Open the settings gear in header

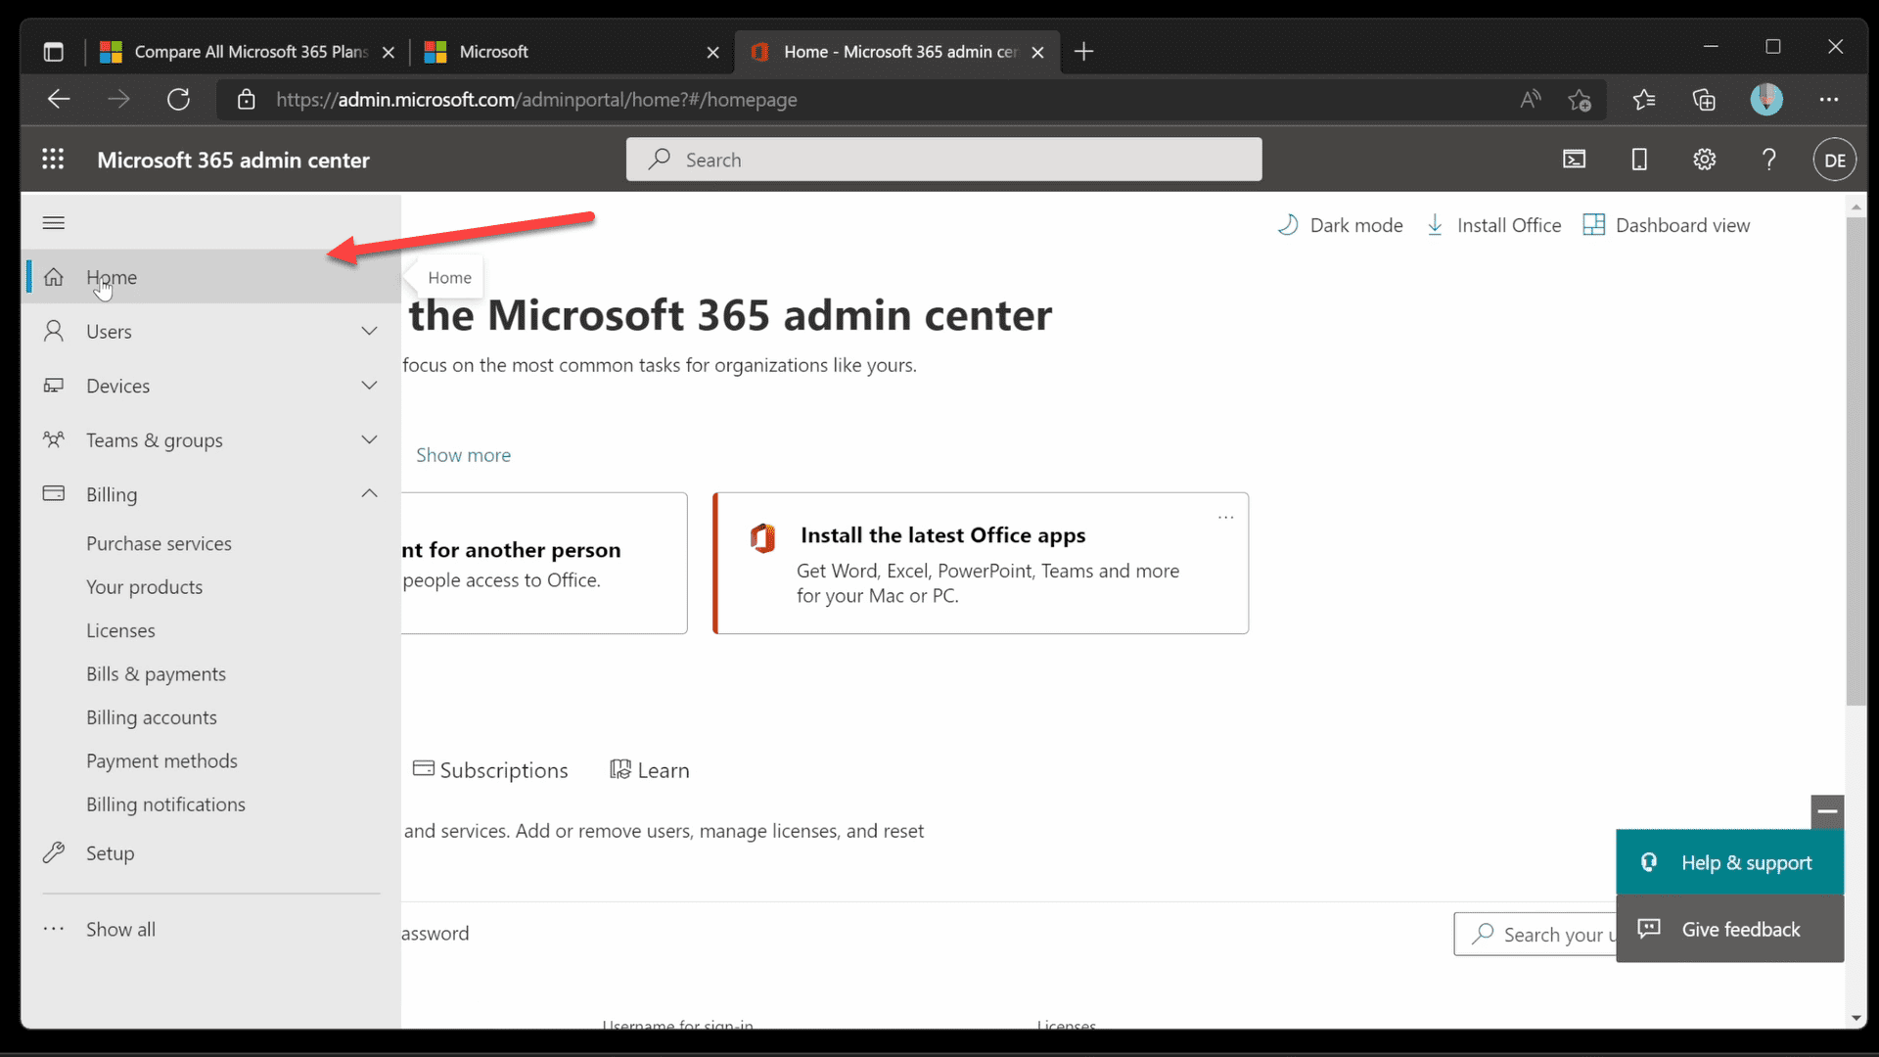pos(1704,160)
